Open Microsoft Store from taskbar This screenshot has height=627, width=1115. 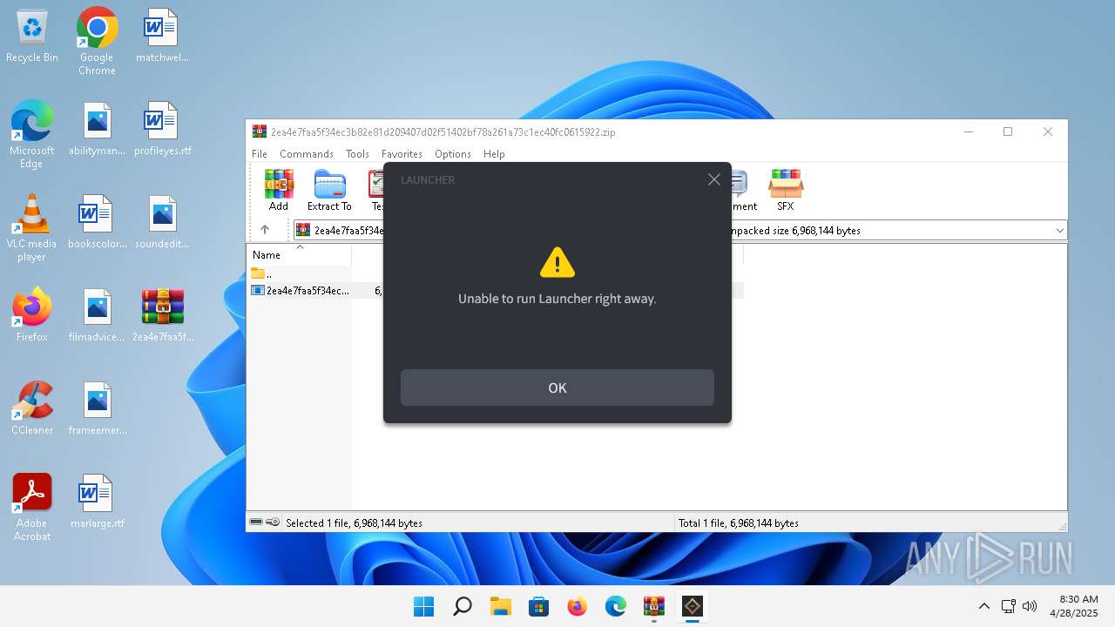click(539, 606)
